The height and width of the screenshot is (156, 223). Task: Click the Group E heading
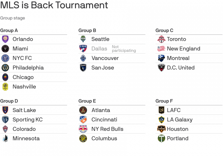(87, 101)
